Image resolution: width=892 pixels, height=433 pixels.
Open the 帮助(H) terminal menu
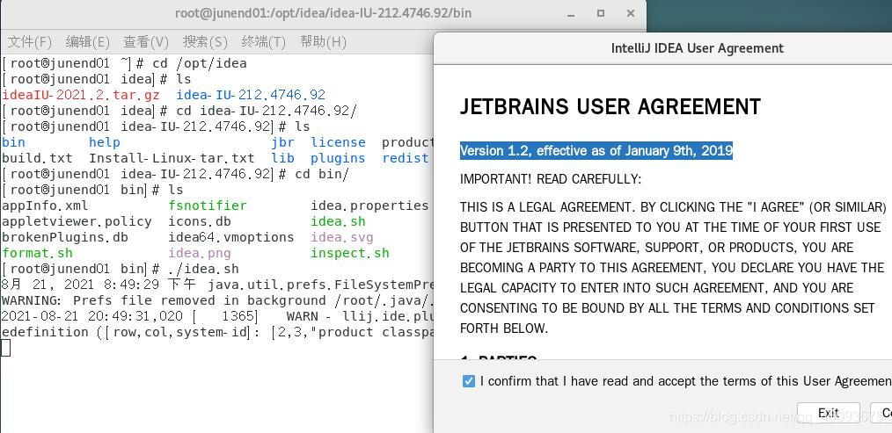[323, 41]
